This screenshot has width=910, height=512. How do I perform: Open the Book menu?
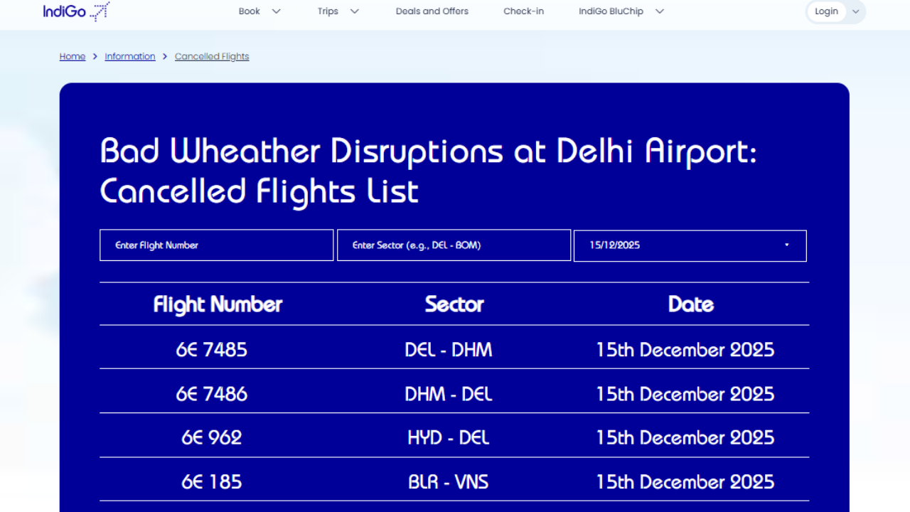250,11
